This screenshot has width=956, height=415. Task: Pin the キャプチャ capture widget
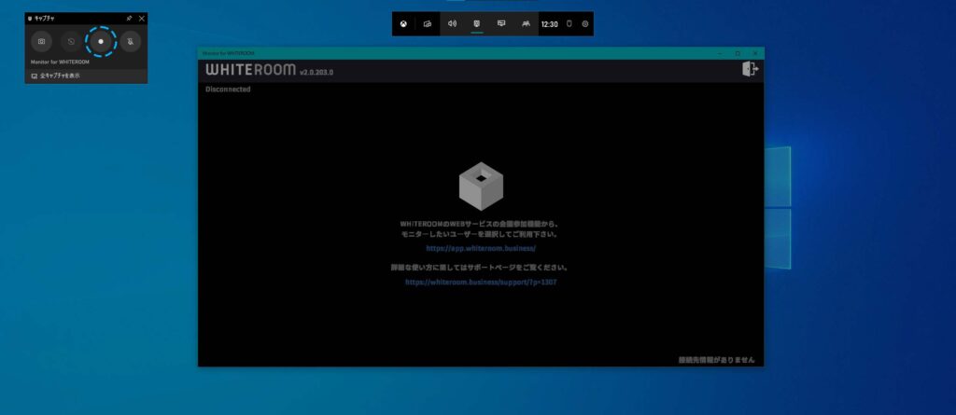coord(129,19)
